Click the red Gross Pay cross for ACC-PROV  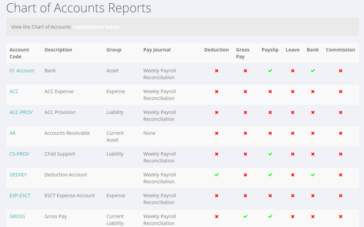245,112
